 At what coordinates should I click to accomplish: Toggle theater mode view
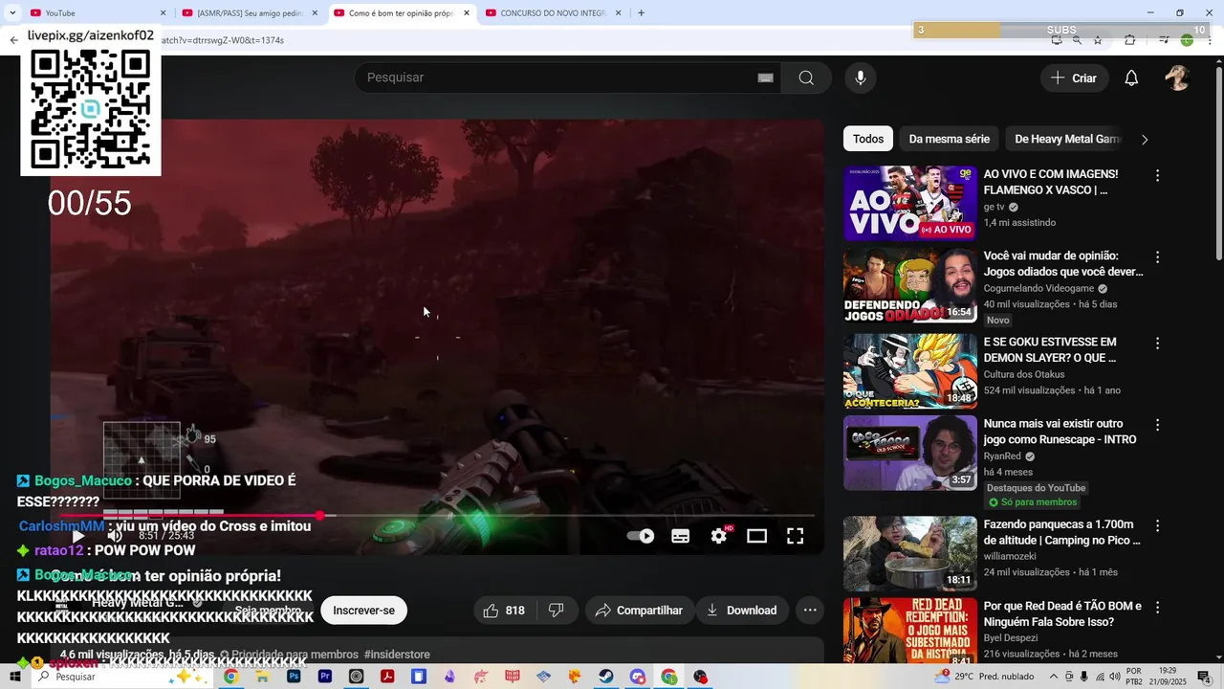pos(756,536)
